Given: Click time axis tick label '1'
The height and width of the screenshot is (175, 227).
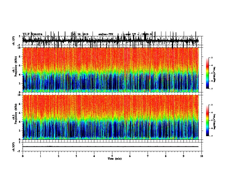Looking at the screenshot, I should point(40,156).
